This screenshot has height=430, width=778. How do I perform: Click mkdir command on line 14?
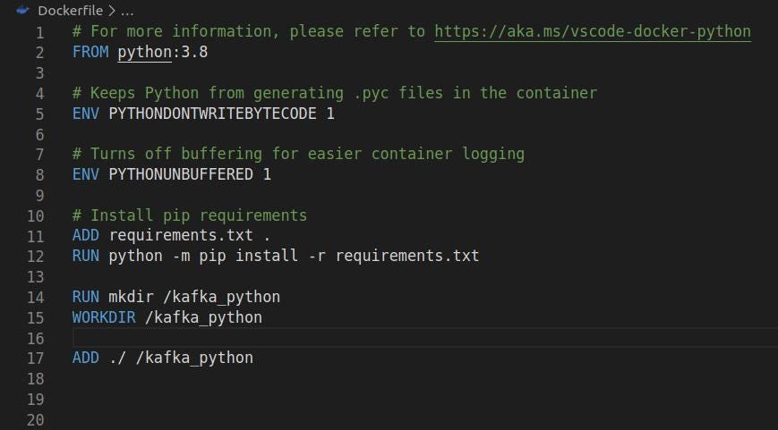[x=131, y=297]
